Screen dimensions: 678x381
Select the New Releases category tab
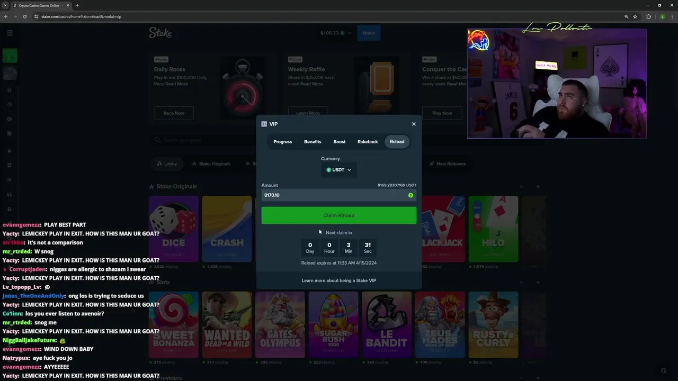click(448, 164)
